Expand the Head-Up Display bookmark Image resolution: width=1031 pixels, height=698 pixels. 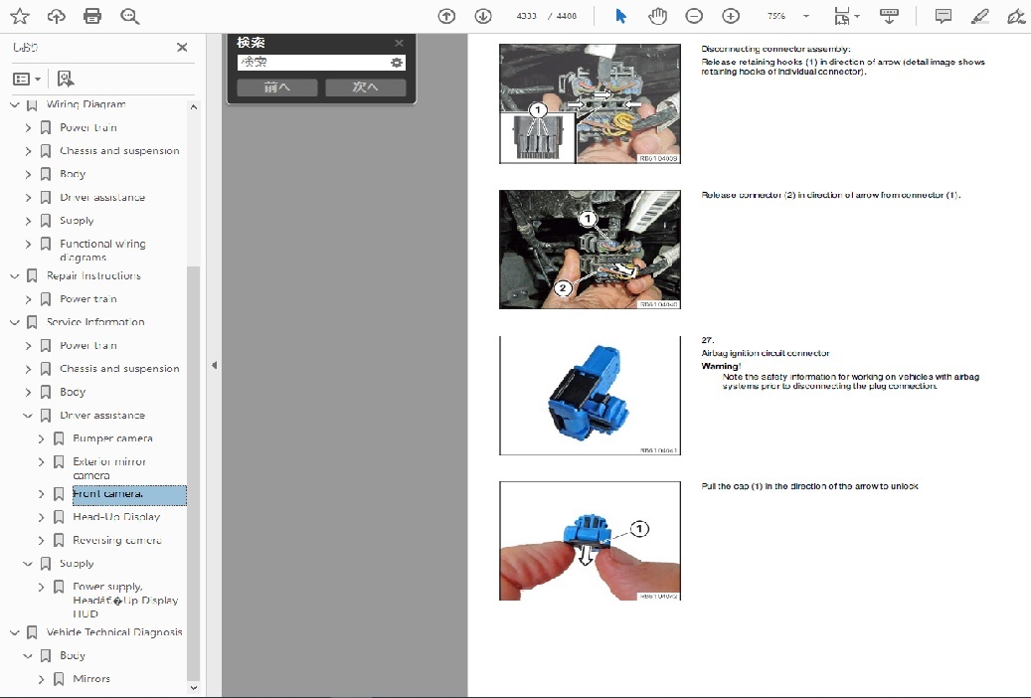42,517
